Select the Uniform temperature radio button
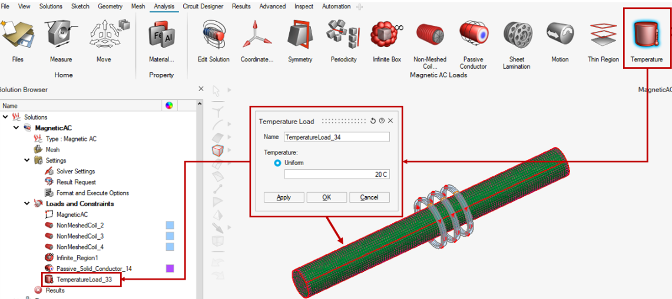Image resolution: width=672 pixels, height=299 pixels. pyautogui.click(x=277, y=163)
